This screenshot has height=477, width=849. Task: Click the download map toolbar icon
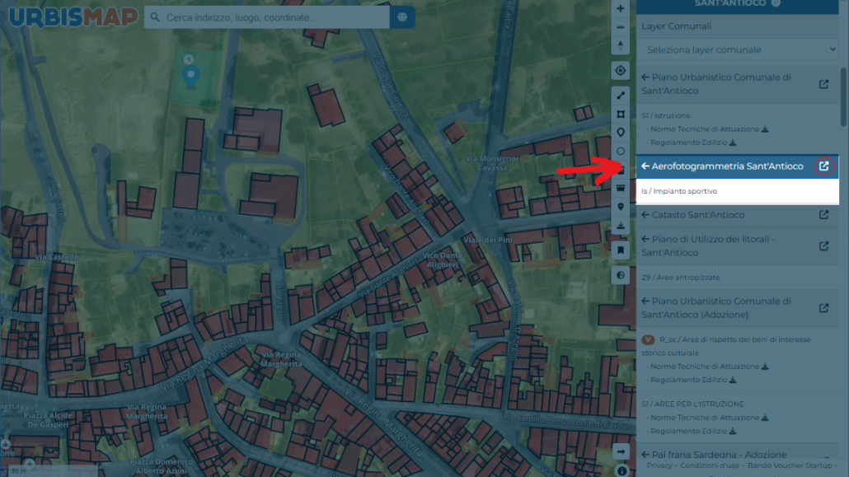tap(621, 225)
